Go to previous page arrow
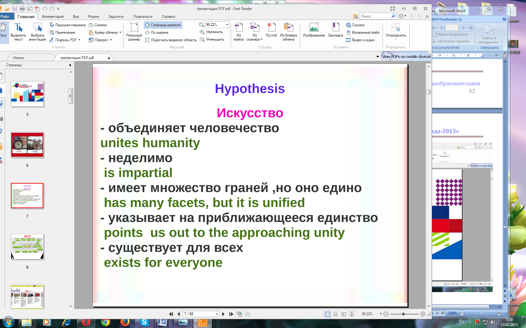The width and height of the screenshot is (526, 328). pos(178,314)
